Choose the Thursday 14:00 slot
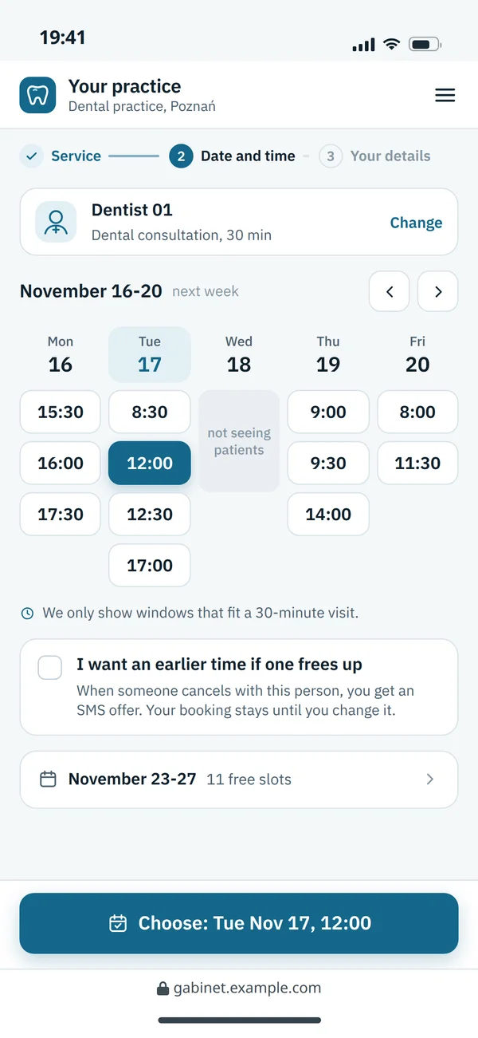Screen dimensions: 478x1038 (328, 514)
